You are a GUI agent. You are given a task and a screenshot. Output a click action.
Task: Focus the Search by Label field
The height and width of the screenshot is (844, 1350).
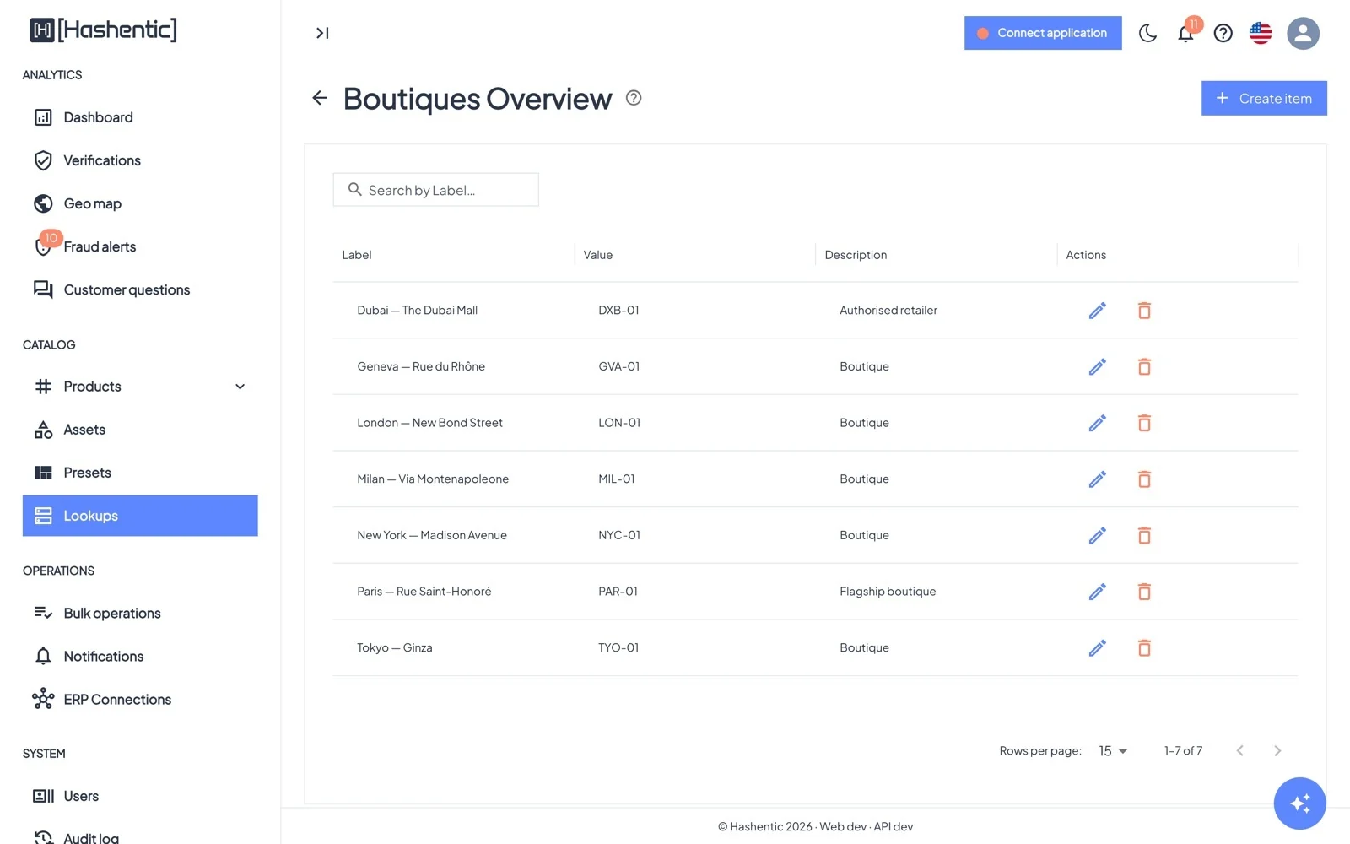(435, 190)
